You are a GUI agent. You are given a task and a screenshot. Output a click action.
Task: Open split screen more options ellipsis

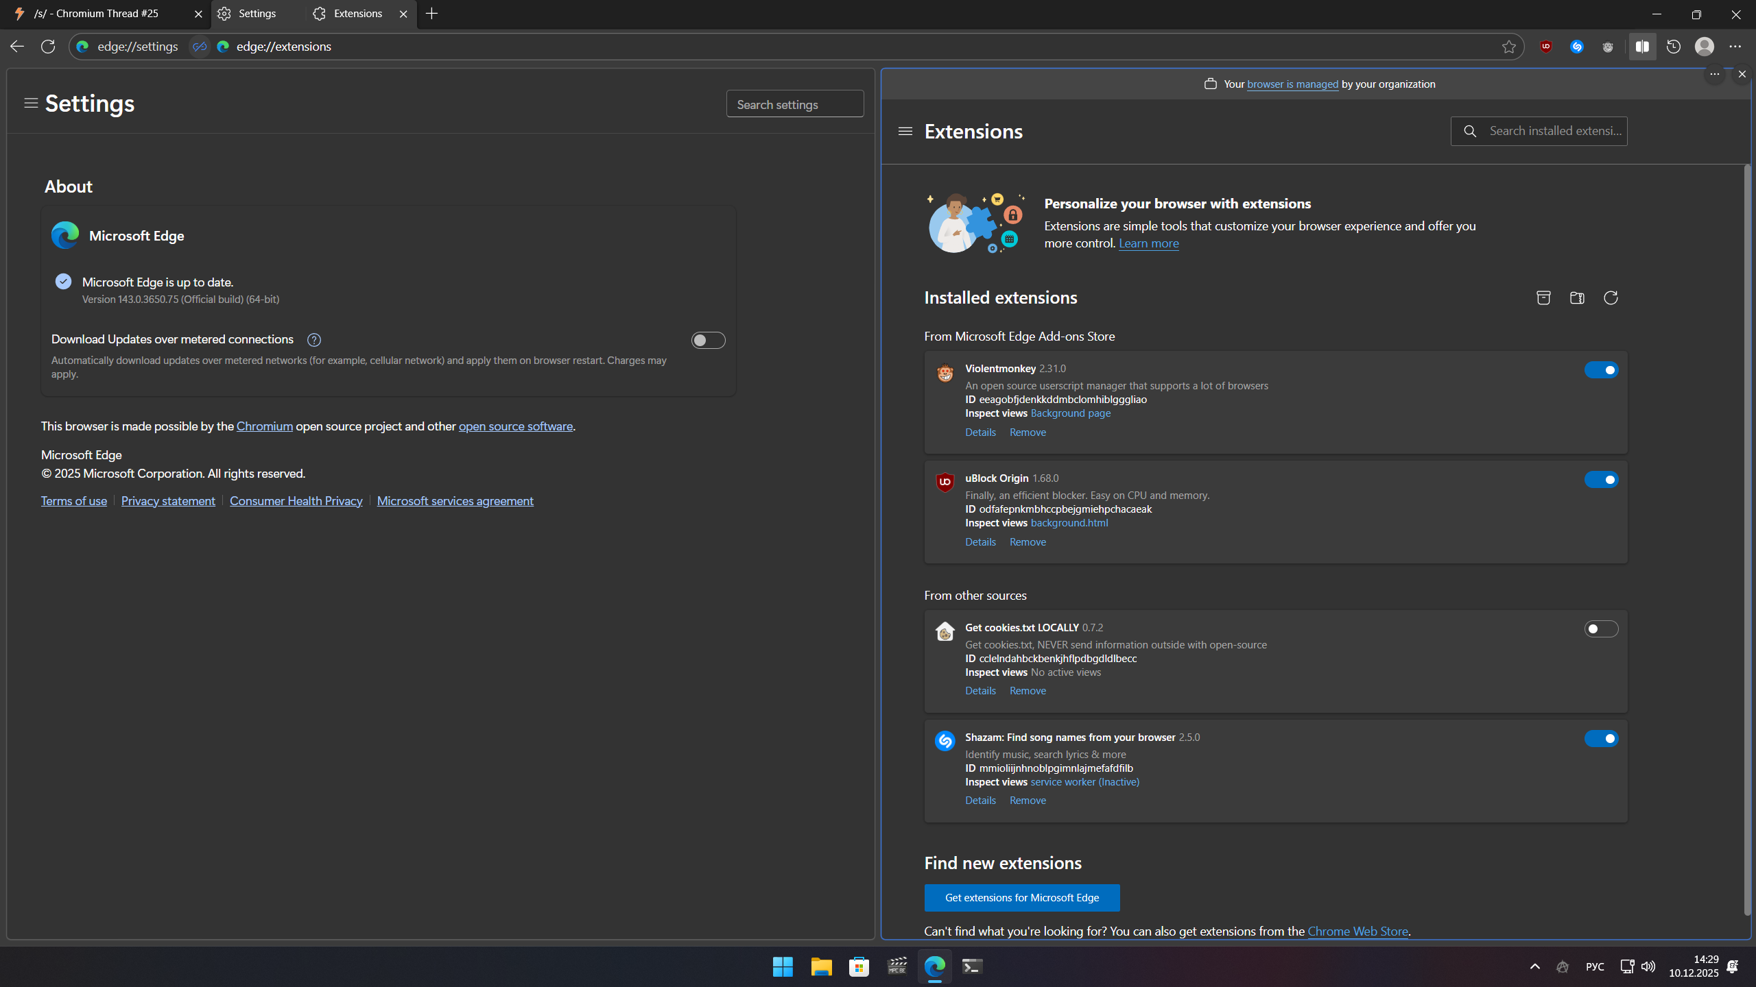(x=1714, y=74)
